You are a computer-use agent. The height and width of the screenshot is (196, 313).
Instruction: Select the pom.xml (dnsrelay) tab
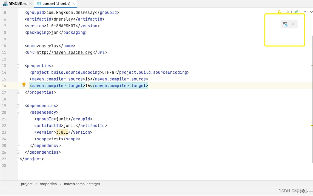(x=56, y=4)
